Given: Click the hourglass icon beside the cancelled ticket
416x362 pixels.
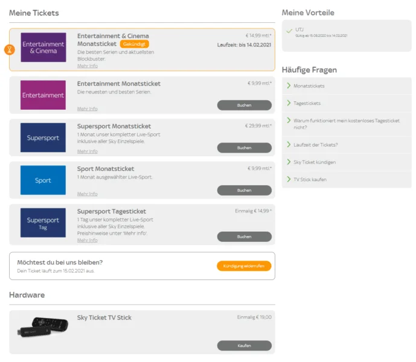Looking at the screenshot, I should tap(9, 49).
